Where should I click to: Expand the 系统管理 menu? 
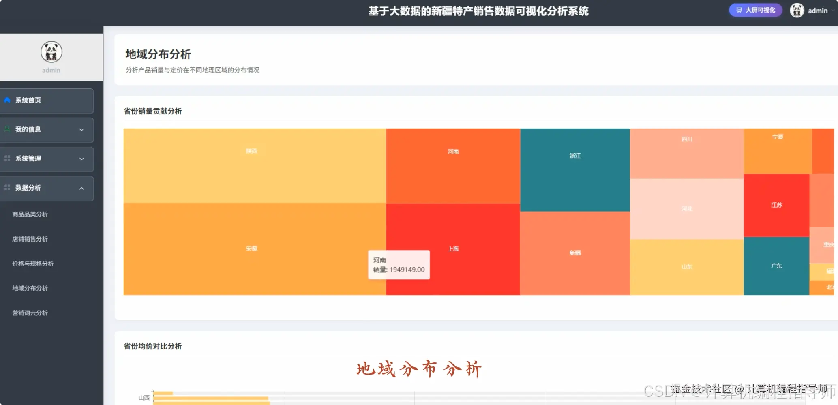pos(47,159)
